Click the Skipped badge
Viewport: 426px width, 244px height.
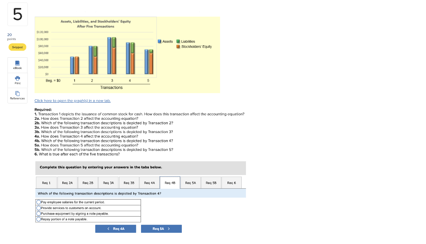coord(17,47)
